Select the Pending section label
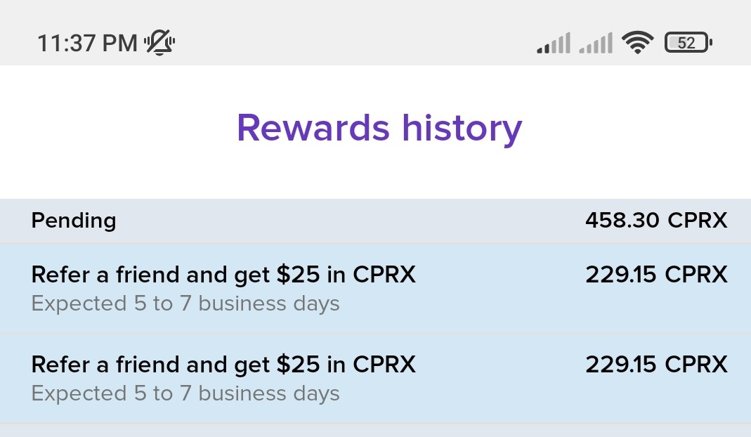 point(74,221)
